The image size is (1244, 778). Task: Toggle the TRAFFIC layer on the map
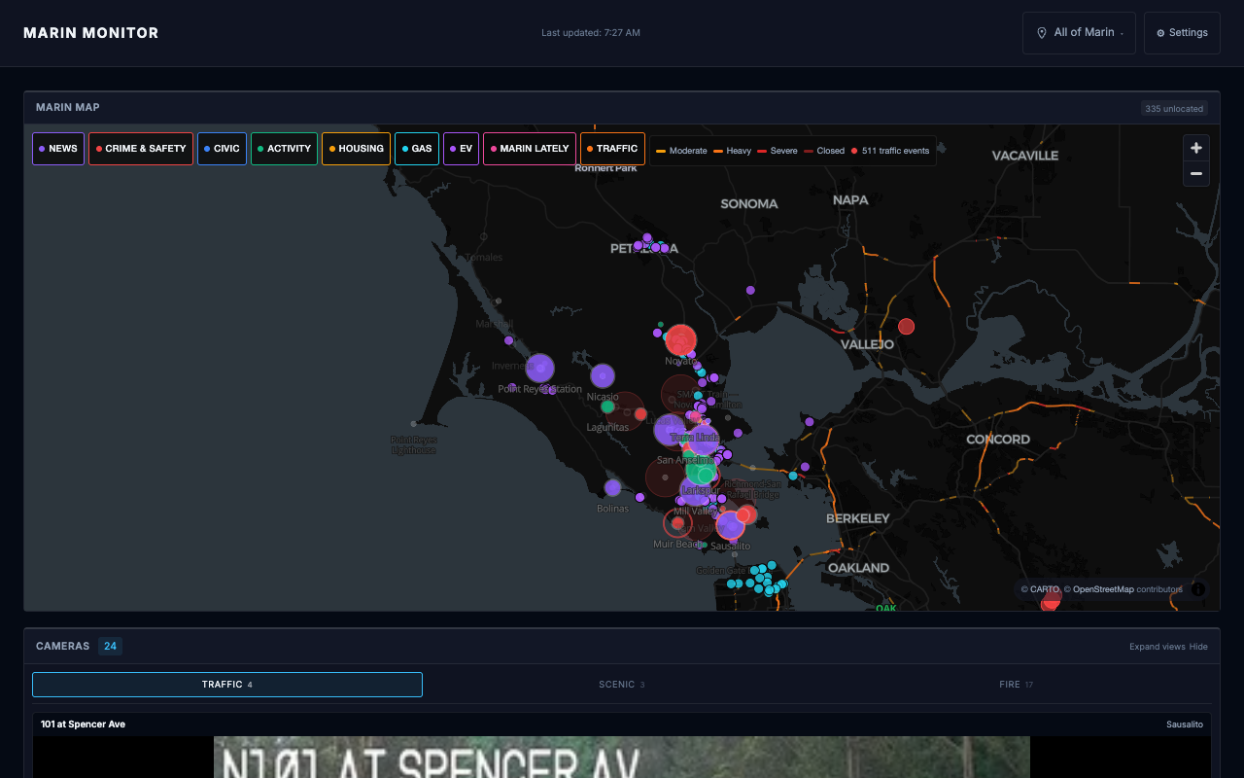(611, 148)
